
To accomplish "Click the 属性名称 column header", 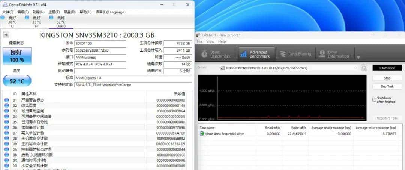I will point(28,94).
